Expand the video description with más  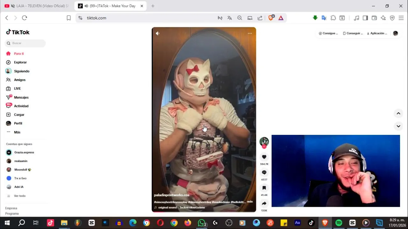click(250, 202)
